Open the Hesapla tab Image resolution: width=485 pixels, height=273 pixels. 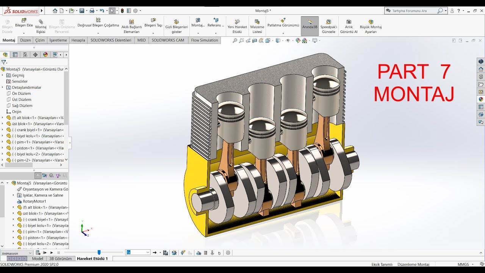coord(78,40)
